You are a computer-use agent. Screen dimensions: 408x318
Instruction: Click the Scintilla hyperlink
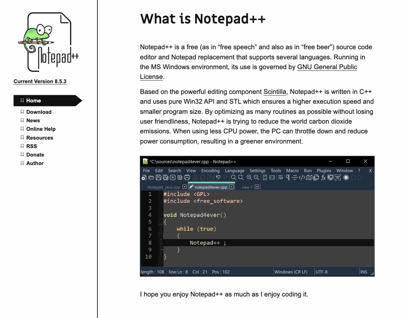(x=275, y=92)
